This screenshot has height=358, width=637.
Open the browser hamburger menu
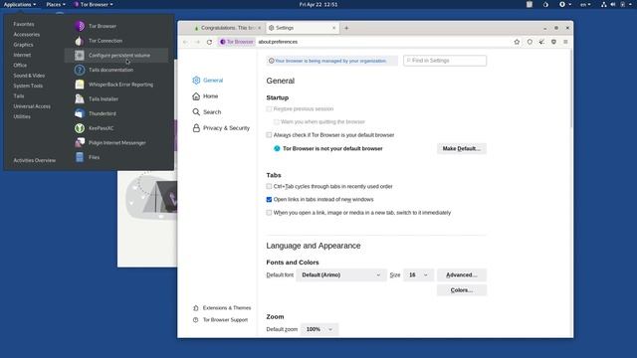tap(565, 42)
